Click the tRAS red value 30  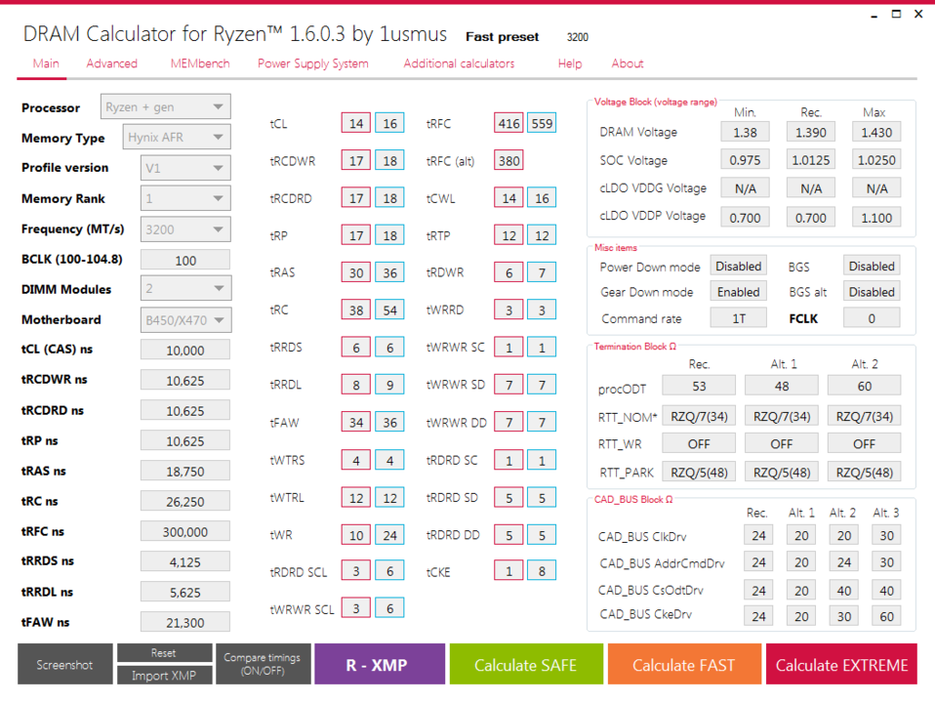(356, 272)
